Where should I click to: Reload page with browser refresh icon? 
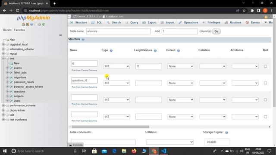click(x=17, y=10)
